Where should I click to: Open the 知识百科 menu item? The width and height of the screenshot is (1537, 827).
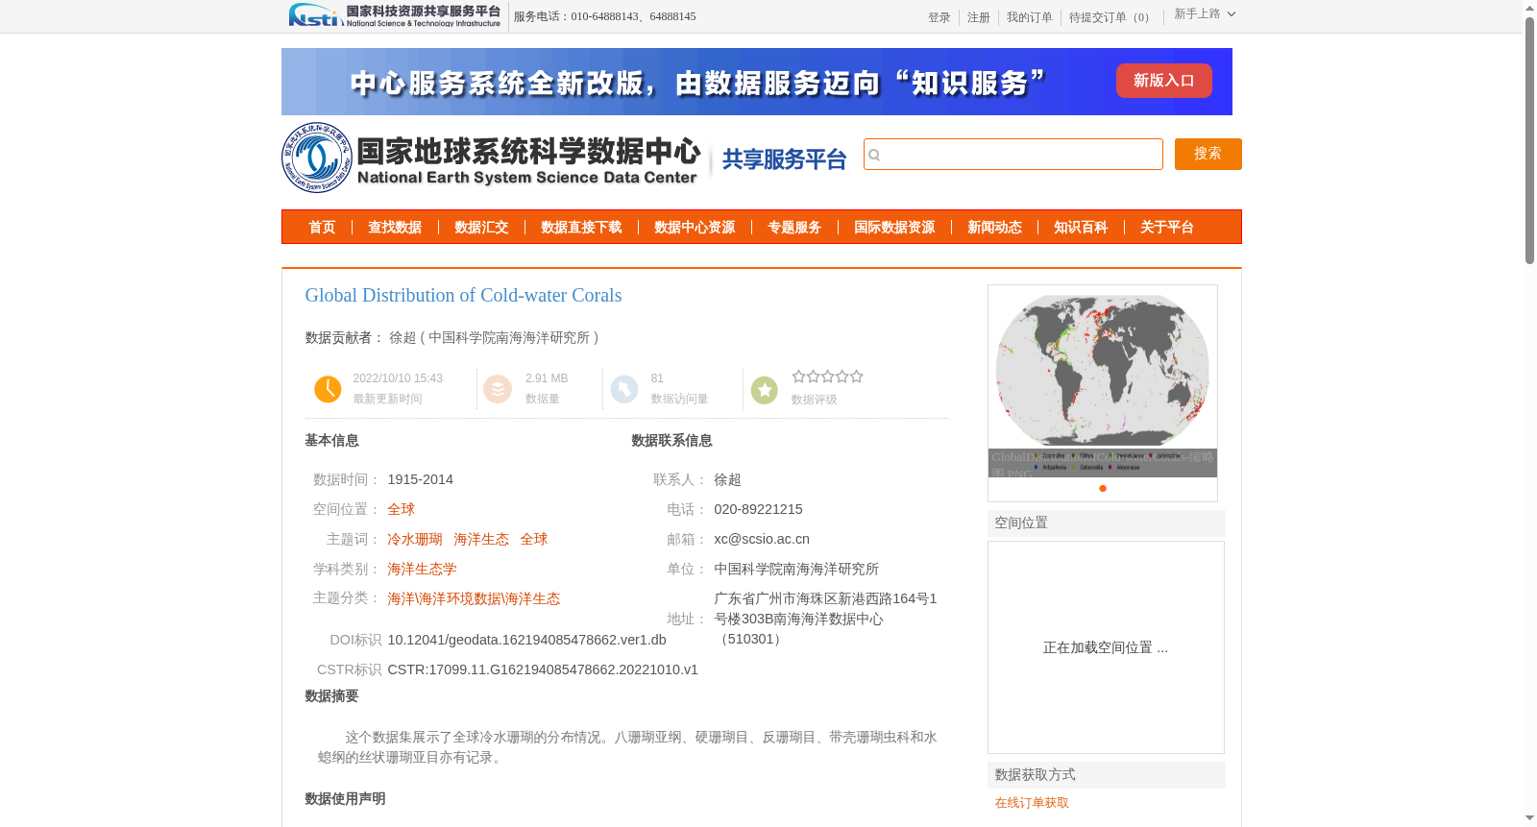(x=1081, y=228)
